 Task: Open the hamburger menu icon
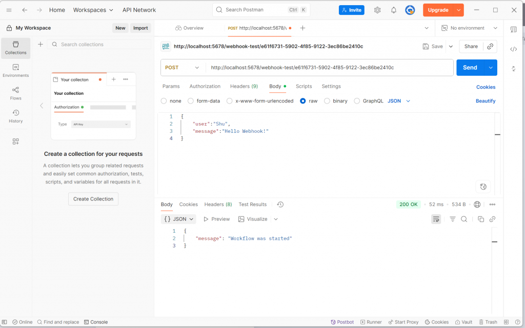click(x=9, y=10)
